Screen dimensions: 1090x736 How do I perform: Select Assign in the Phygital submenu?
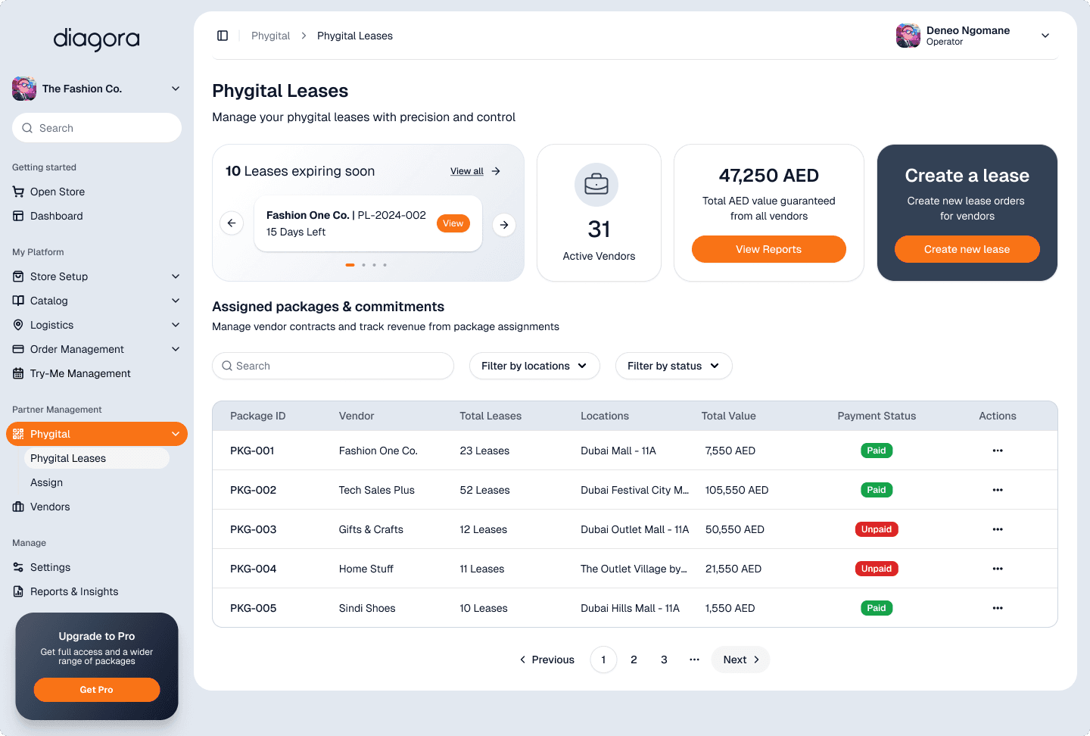click(x=46, y=482)
